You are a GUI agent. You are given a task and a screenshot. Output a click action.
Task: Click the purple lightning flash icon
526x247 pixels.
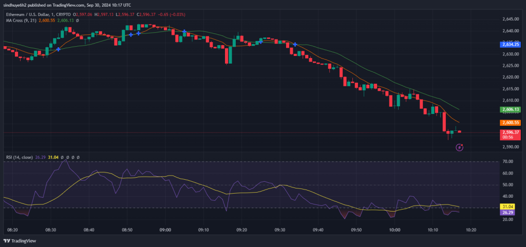click(x=460, y=147)
